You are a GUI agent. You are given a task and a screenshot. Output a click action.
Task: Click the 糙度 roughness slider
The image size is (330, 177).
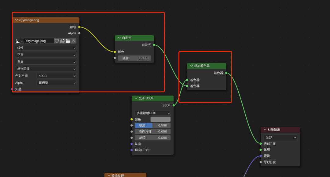(x=152, y=125)
